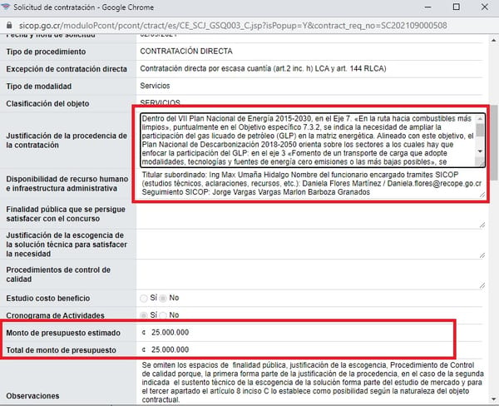Minimize the Solicitud de contratación window

point(428,7)
